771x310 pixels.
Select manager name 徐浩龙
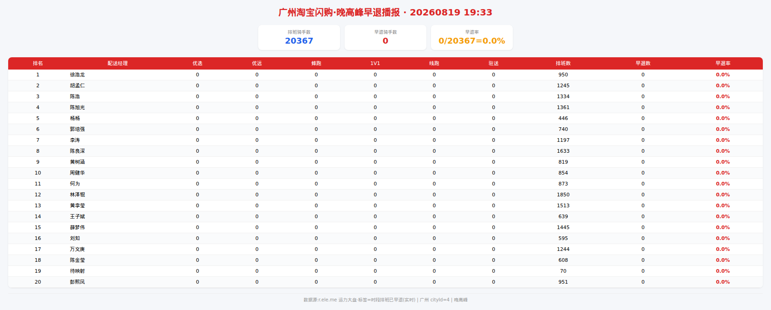pyautogui.click(x=77, y=75)
